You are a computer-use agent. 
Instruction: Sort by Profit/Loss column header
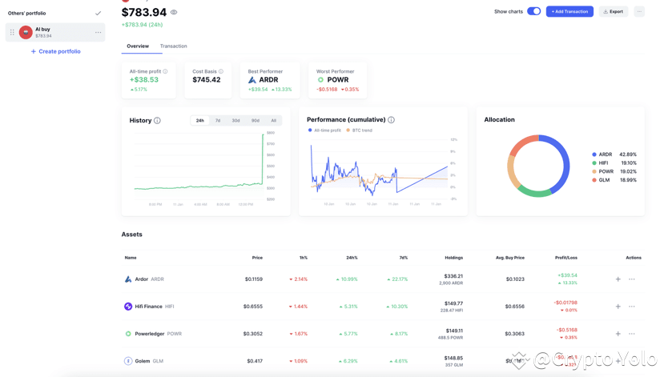tap(565, 258)
